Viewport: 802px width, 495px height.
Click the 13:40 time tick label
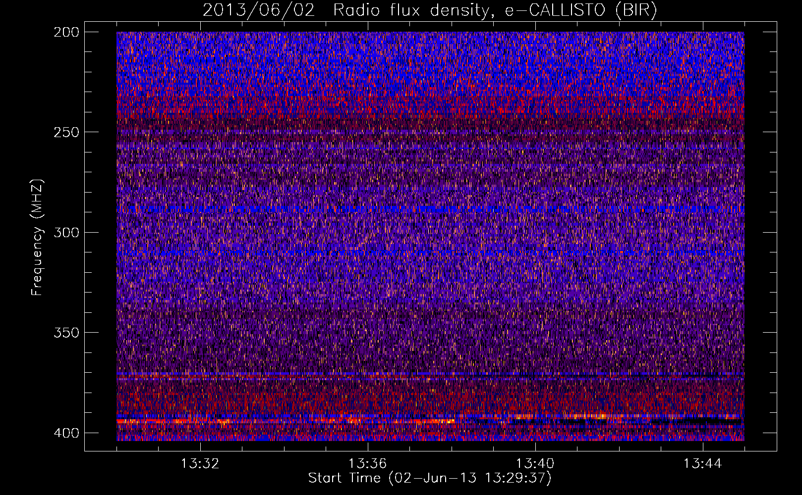(535, 464)
